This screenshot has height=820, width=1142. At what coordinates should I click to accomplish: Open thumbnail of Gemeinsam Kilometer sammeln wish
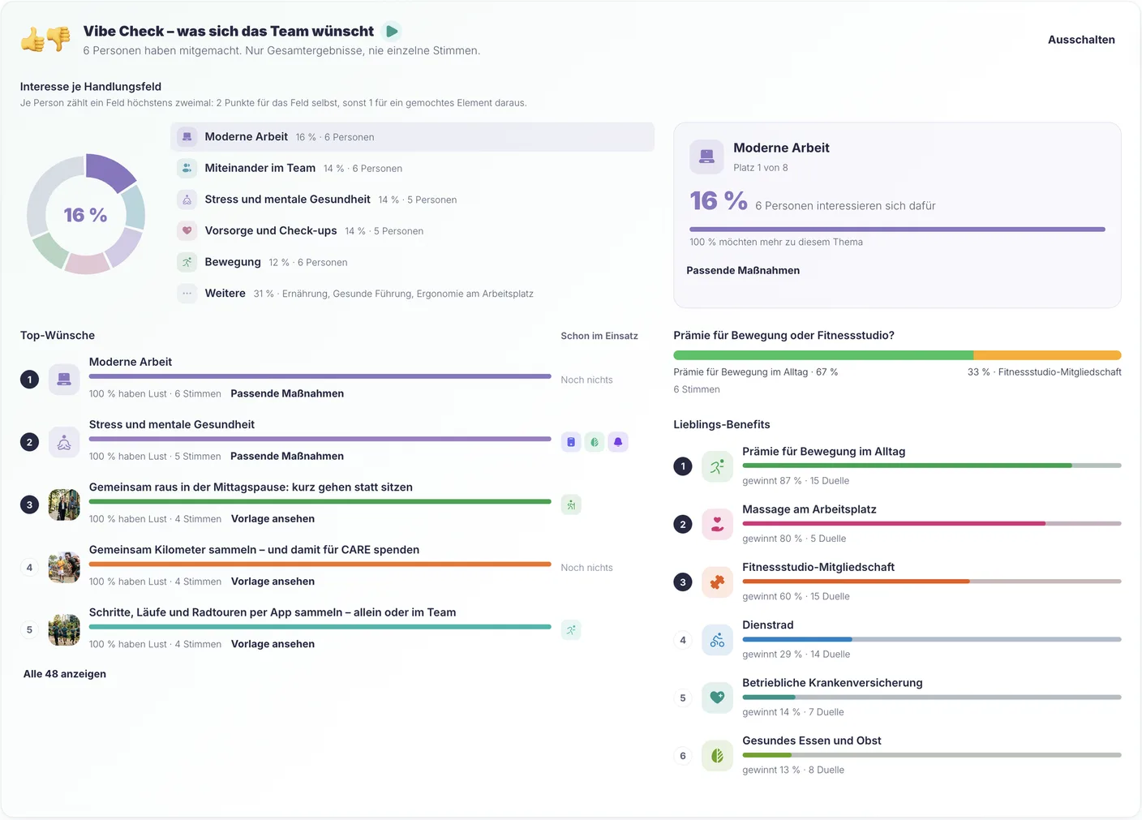(64, 567)
